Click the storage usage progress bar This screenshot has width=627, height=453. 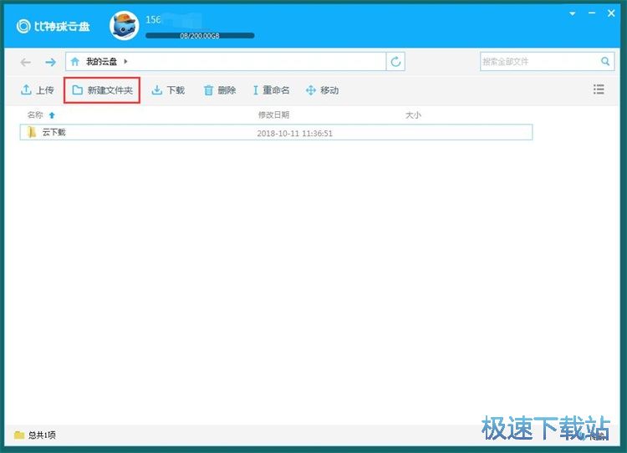[200, 36]
